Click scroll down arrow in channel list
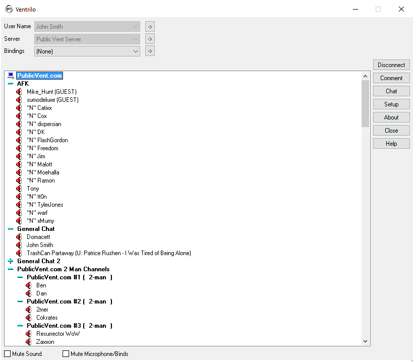 coord(366,341)
